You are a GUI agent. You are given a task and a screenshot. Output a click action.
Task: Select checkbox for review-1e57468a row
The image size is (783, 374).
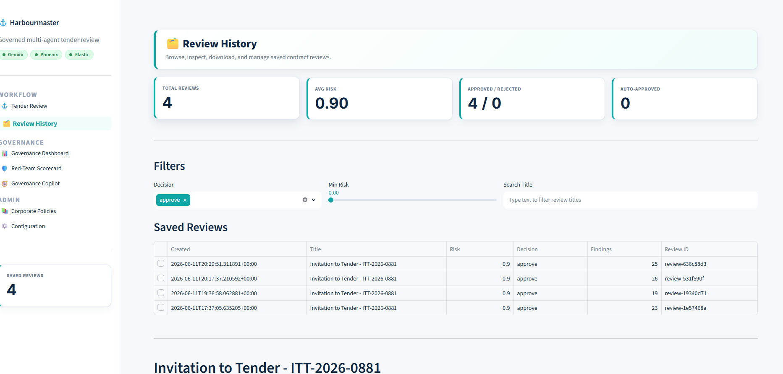pyautogui.click(x=161, y=308)
